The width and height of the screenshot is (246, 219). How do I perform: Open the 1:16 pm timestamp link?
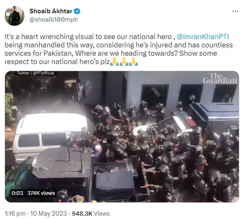pyautogui.click(x=15, y=214)
